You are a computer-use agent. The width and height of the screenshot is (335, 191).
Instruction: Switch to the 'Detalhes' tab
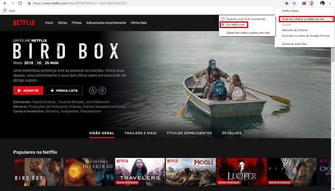pyautogui.click(x=232, y=133)
